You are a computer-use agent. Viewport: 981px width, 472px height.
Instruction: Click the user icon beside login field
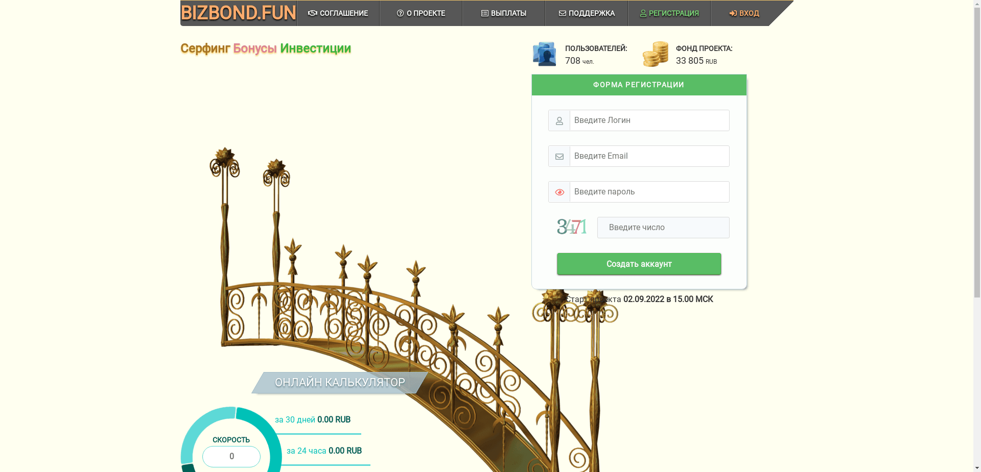click(559, 121)
